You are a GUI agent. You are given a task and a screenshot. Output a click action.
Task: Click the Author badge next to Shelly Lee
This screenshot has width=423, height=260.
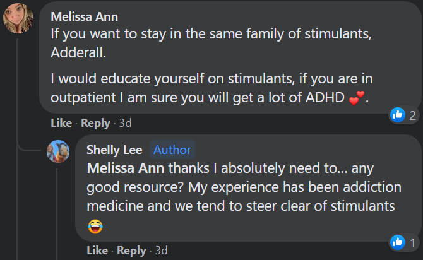pyautogui.click(x=172, y=150)
